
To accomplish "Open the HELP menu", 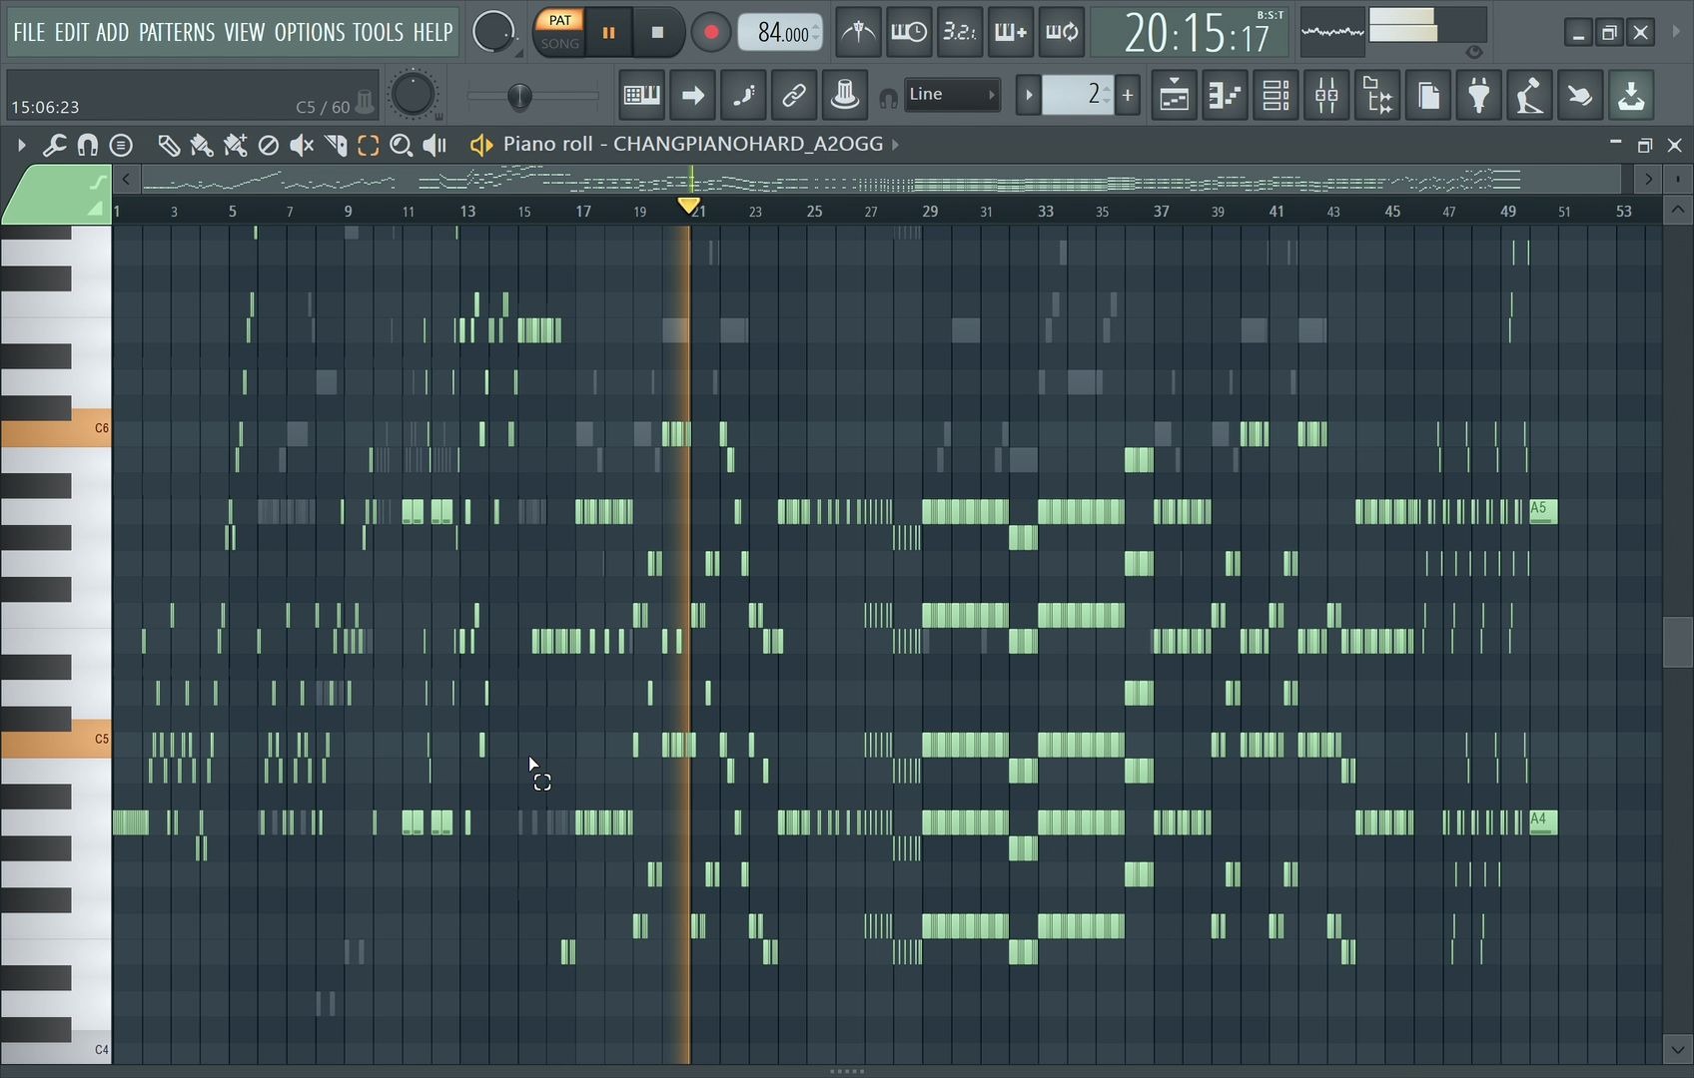I will pyautogui.click(x=432, y=32).
